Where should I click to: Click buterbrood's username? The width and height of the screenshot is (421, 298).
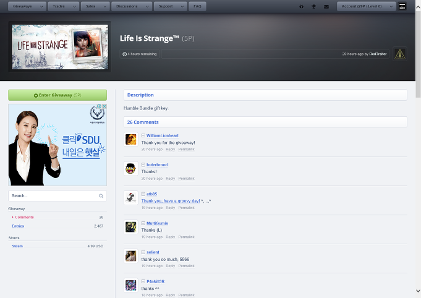pyautogui.click(x=157, y=165)
